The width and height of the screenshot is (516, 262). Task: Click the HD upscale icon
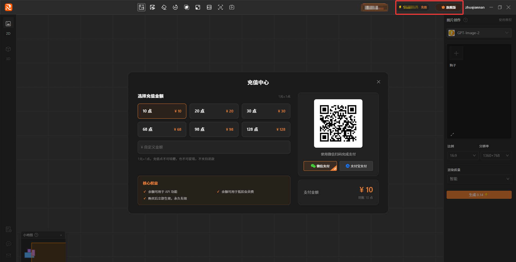click(209, 7)
